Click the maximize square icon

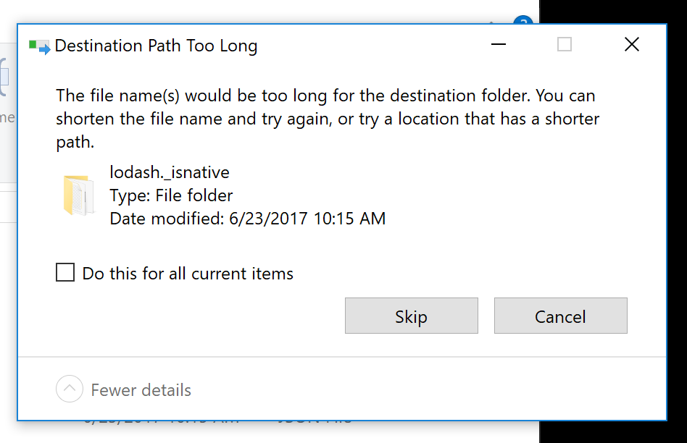point(565,44)
